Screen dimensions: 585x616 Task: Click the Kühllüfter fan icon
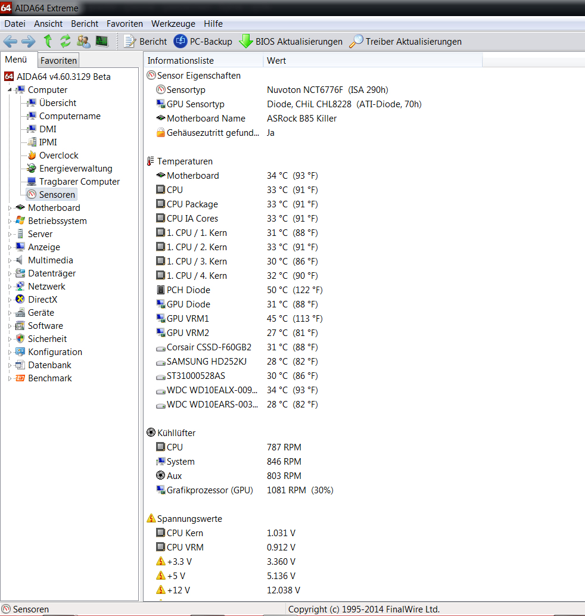pyautogui.click(x=151, y=433)
